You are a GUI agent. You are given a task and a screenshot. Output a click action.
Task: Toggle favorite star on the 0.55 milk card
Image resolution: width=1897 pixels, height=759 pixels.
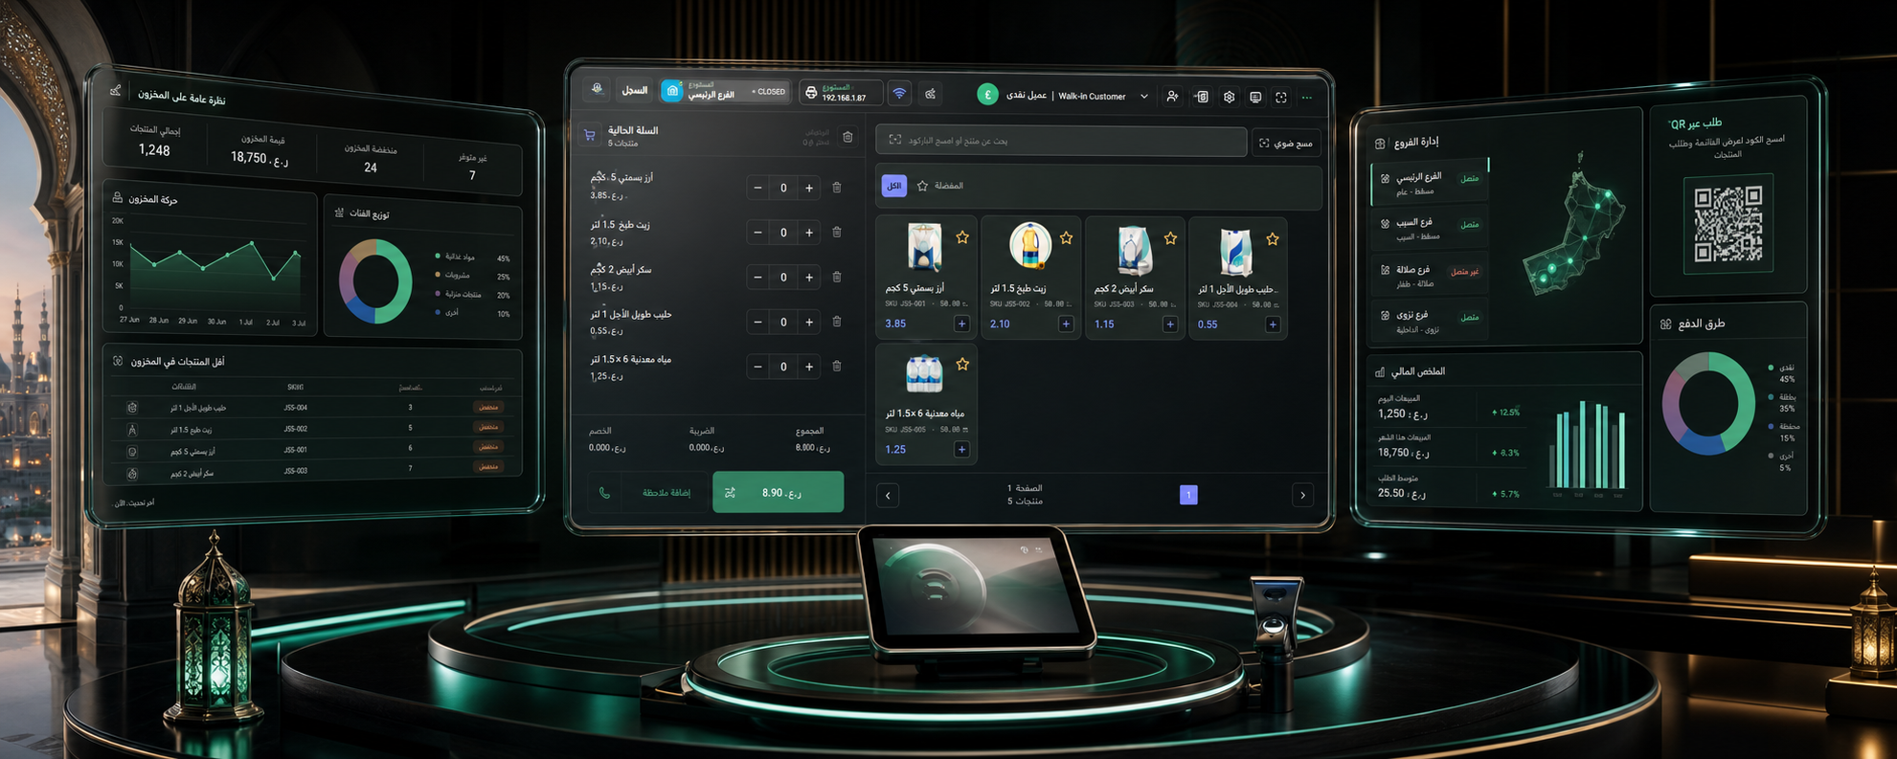pyautogui.click(x=1273, y=239)
